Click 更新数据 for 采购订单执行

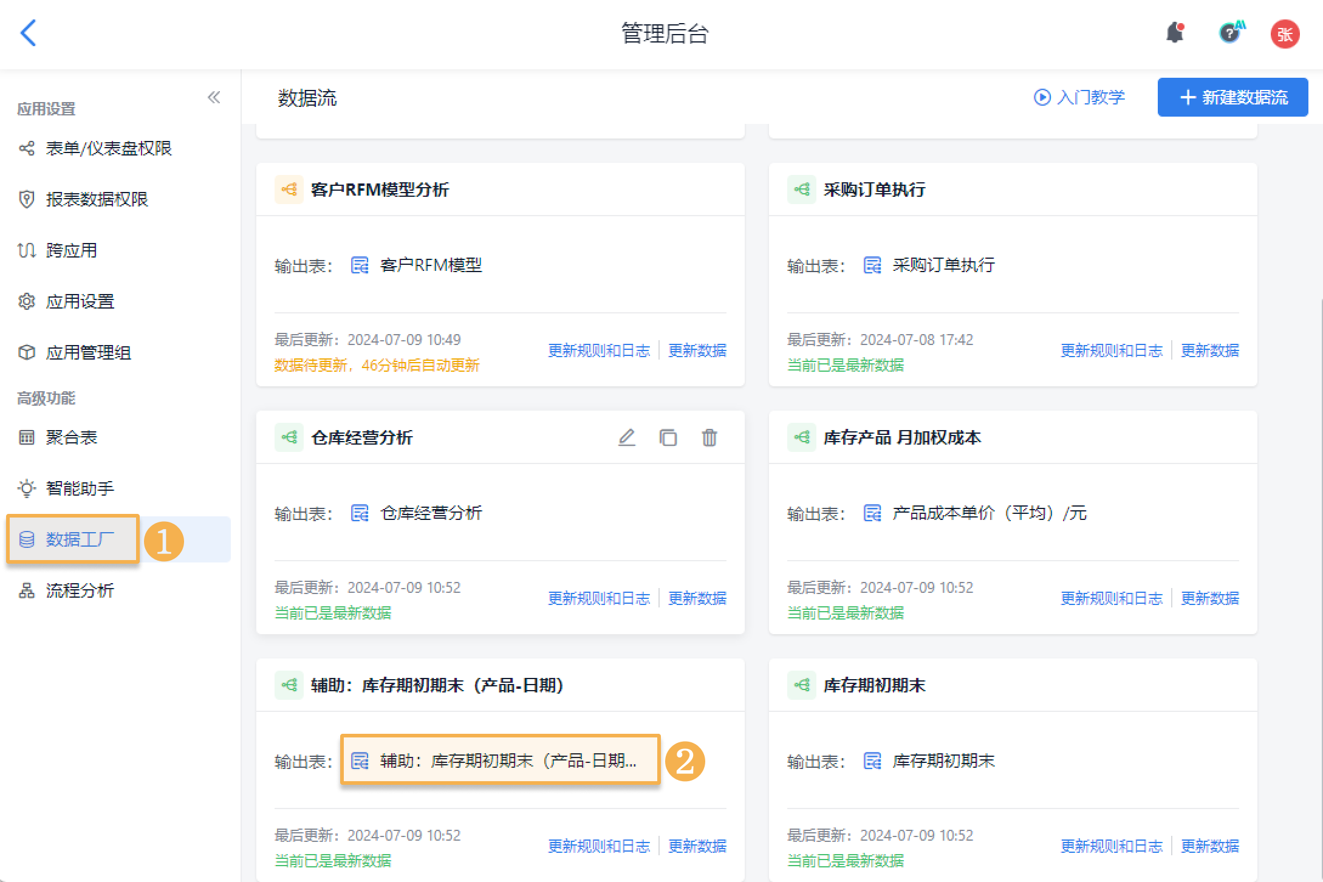tap(1209, 350)
